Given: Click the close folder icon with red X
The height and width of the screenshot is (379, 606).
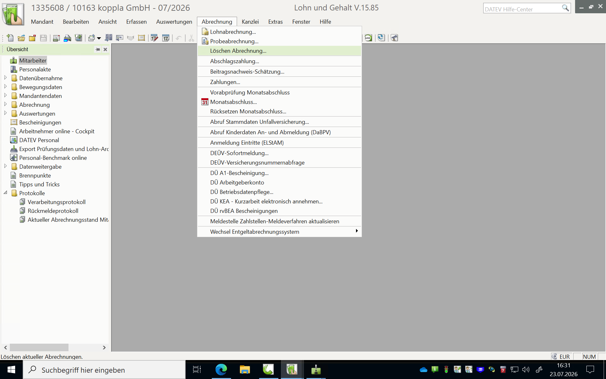Looking at the screenshot, I should (x=32, y=38).
